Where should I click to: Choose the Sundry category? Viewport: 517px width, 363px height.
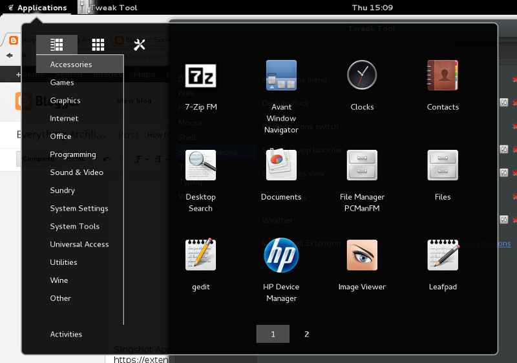[x=63, y=191]
